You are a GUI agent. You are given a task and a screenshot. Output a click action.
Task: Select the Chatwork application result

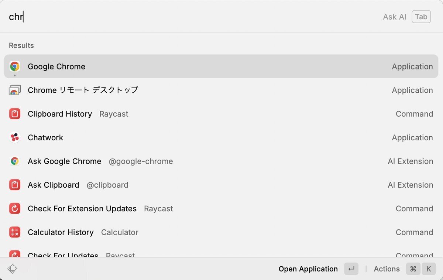[x=221, y=137]
